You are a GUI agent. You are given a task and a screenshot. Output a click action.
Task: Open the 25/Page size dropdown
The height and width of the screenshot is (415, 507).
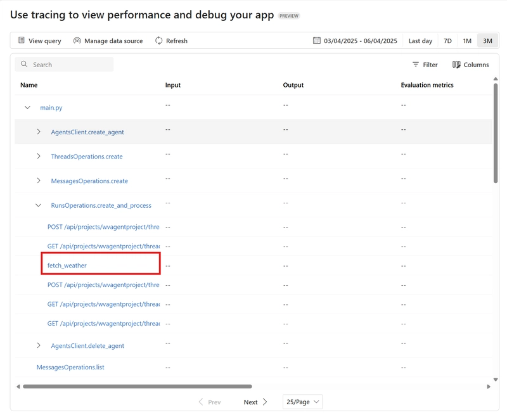click(x=302, y=402)
